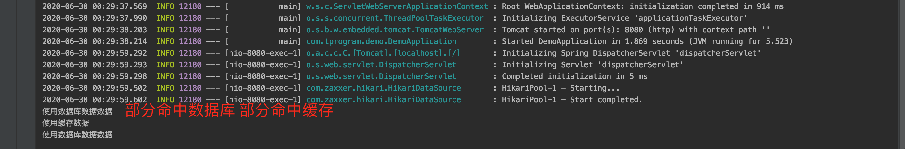
Task: Click the ThreadPoolTaskExecutor logger name
Action: pyautogui.click(x=395, y=18)
